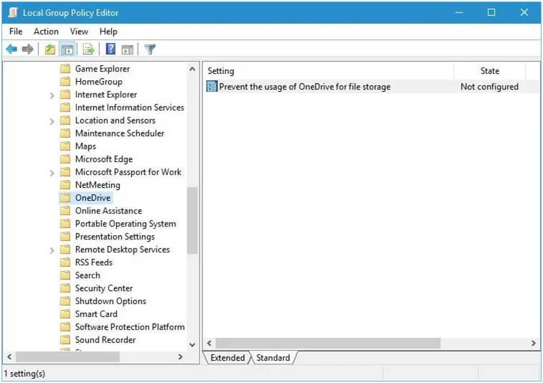Click the OneDrive folder icon
543x383 pixels.
point(65,198)
